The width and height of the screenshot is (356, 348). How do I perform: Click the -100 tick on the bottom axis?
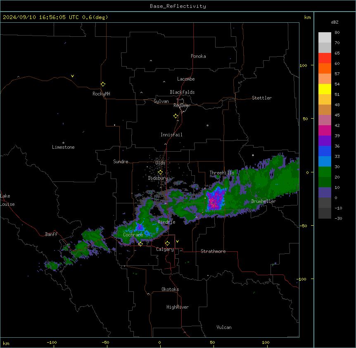tap(52, 342)
